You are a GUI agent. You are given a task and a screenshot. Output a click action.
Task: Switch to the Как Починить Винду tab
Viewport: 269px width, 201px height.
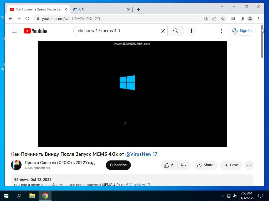pos(39,9)
